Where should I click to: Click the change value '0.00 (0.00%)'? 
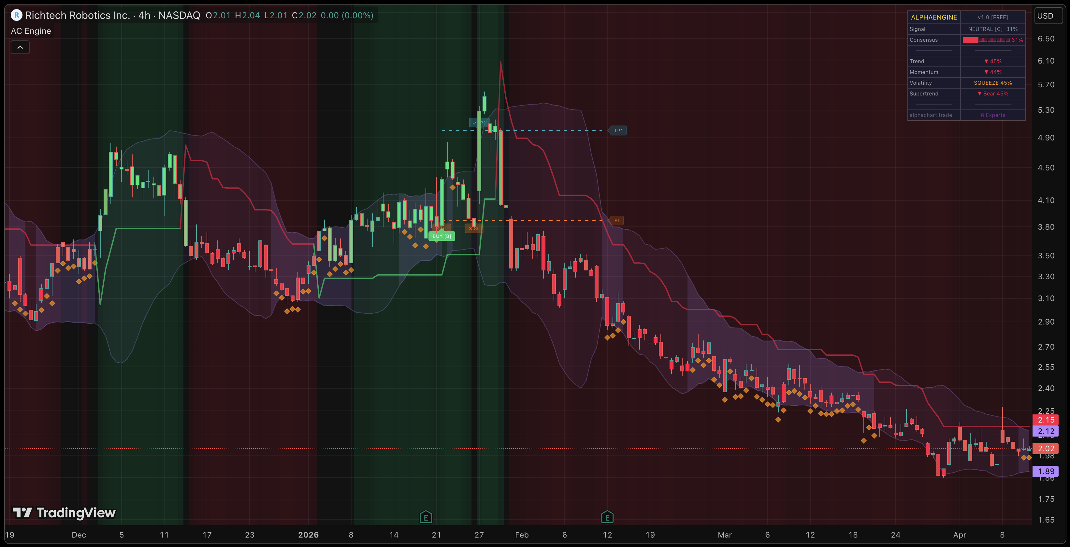(x=347, y=15)
